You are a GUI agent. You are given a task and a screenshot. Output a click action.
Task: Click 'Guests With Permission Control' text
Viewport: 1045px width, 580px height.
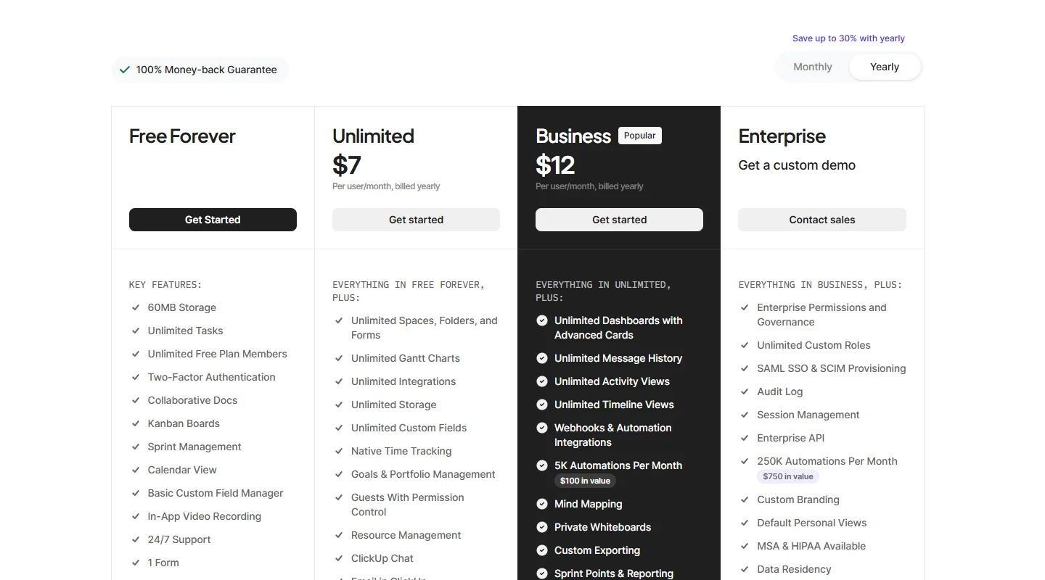[408, 505]
